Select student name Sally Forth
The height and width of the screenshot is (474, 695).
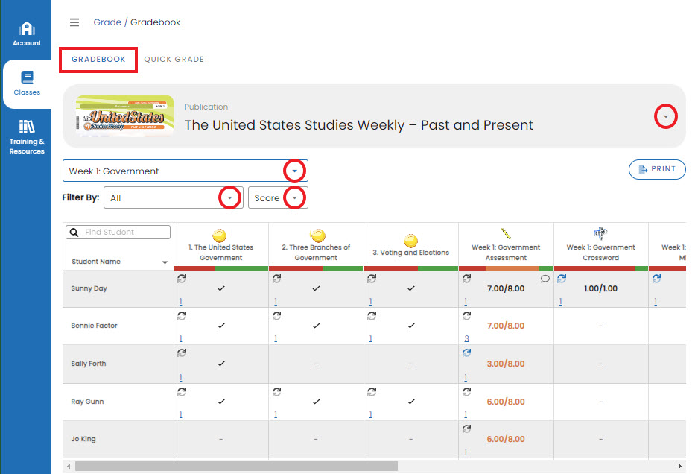tap(88, 364)
